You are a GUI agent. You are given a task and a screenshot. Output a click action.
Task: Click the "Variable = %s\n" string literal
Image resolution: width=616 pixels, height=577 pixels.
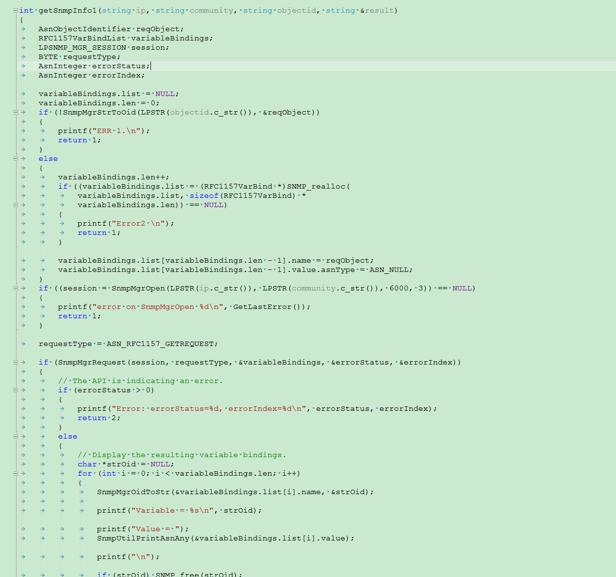pos(172,510)
